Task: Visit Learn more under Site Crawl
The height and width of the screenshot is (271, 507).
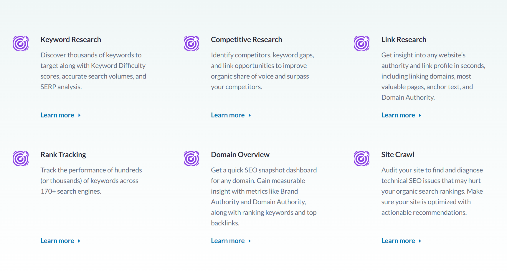Action: [x=402, y=241]
